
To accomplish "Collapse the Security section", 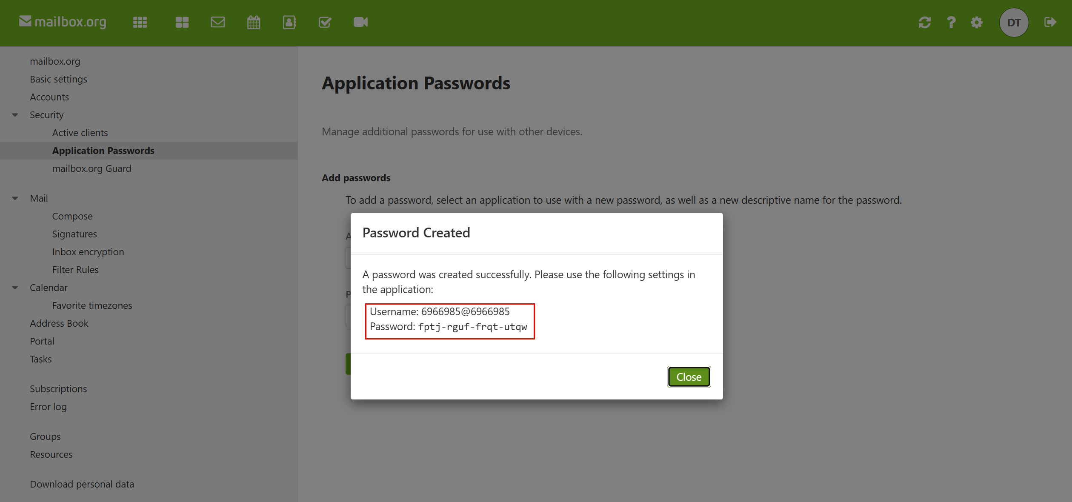I will pyautogui.click(x=15, y=115).
